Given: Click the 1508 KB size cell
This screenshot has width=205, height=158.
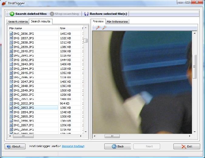Looking at the screenshot, I should coord(66,90).
